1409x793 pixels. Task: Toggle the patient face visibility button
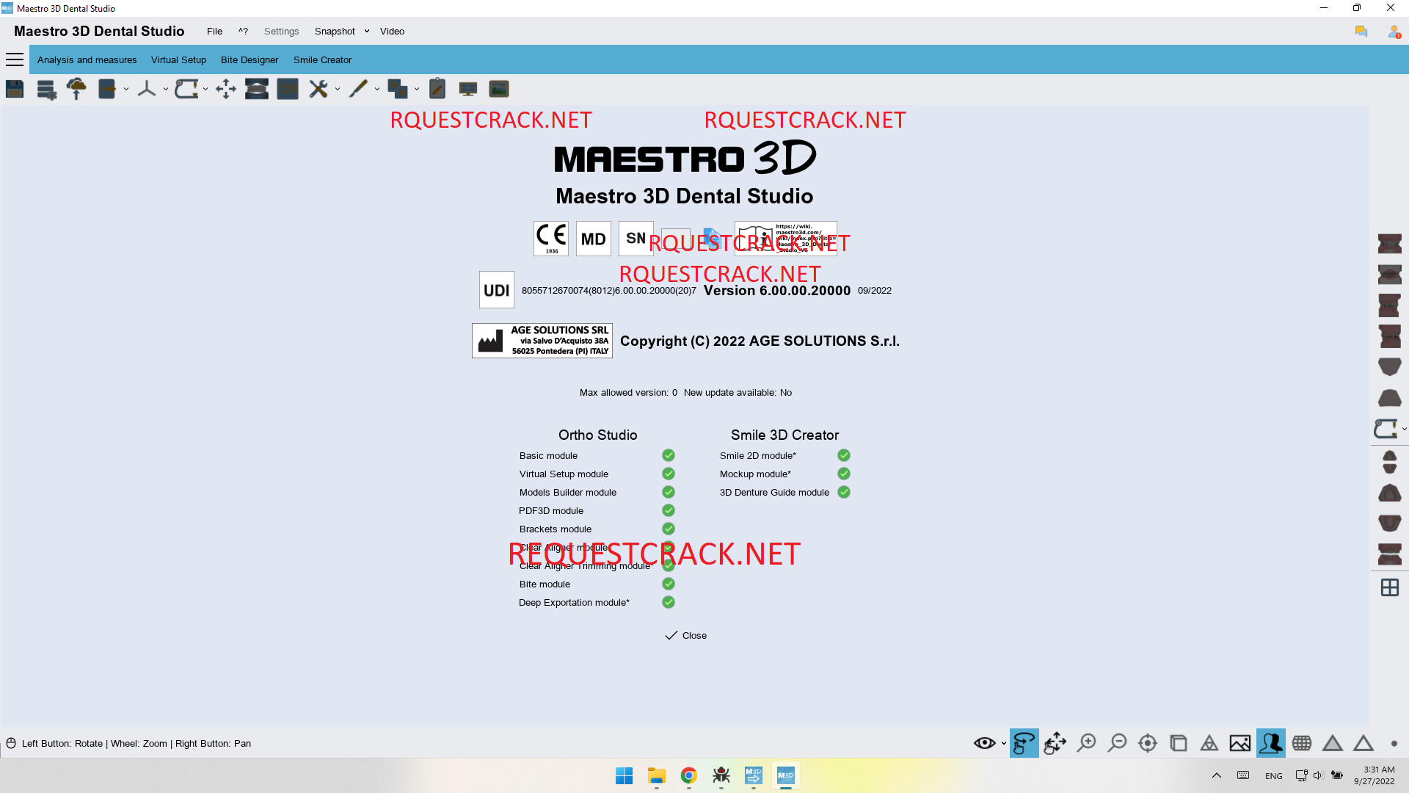[x=1271, y=743]
